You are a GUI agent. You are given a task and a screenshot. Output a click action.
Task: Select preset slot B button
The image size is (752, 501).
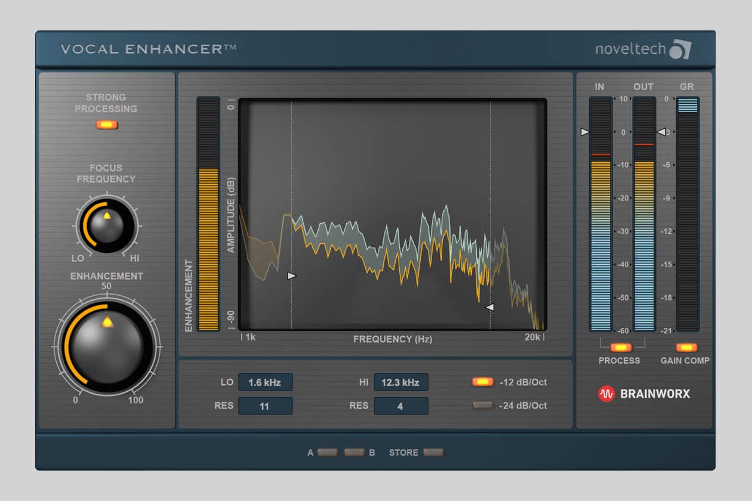(354, 452)
